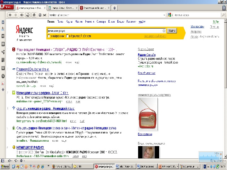Image resolution: width=227 pixels, height=170 pixels.
Task: Open the address bar dropdown arrow
Action: (x=164, y=15)
